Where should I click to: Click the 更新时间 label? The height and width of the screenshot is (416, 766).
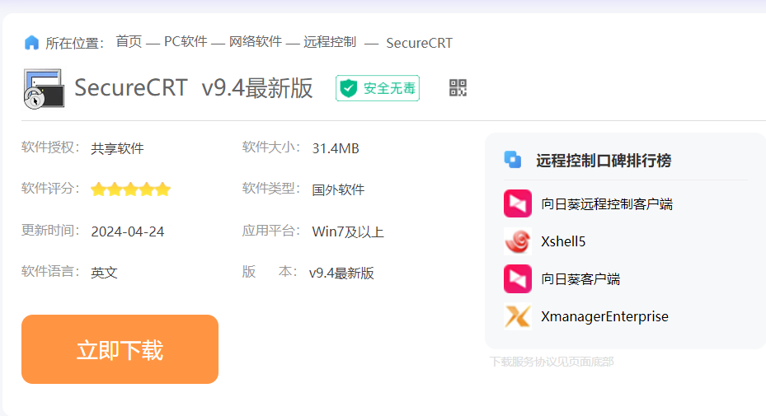point(50,230)
